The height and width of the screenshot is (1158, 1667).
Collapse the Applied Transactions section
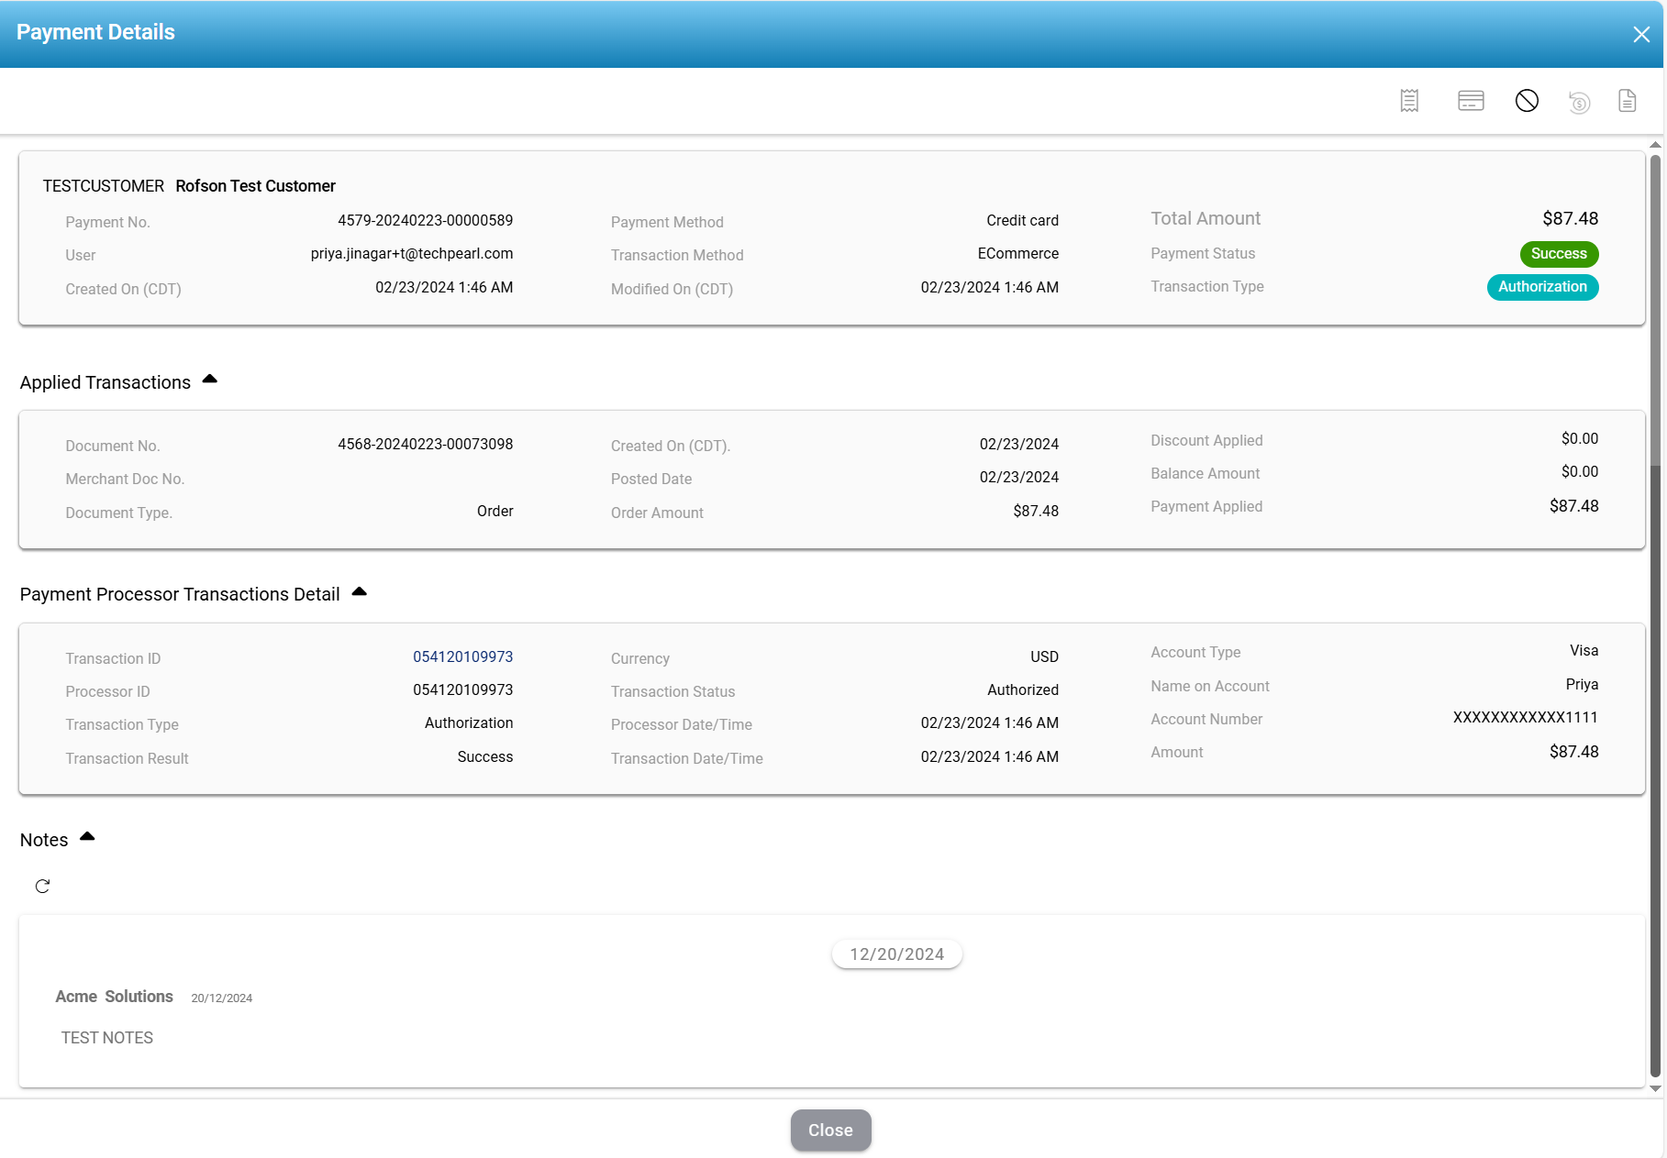pos(210,380)
